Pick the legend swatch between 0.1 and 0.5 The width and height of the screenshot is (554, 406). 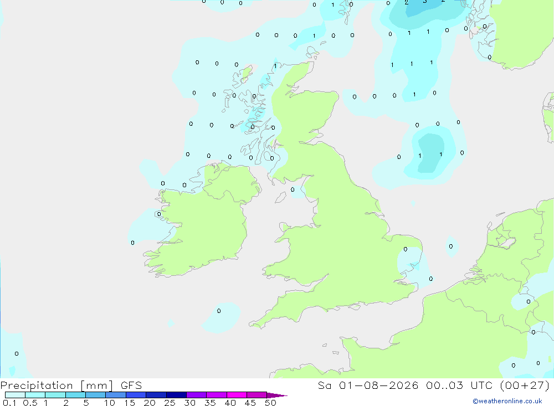click(x=15, y=395)
